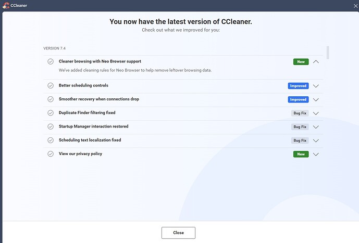The height and width of the screenshot is (243, 359).
Task: Select 'View our privacy policy' title
Action: (x=80, y=154)
